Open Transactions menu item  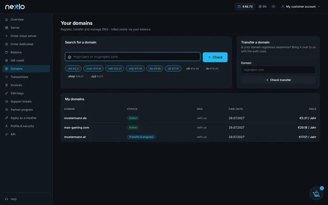26,77
